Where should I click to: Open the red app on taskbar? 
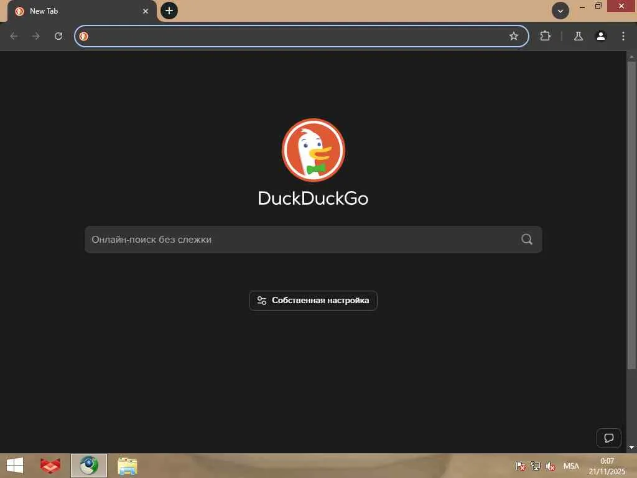click(x=50, y=466)
